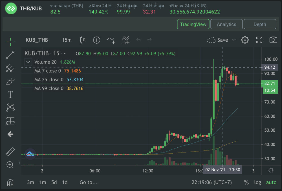Image resolution: width=282 pixels, height=191 pixels.
Task: Open the 15m interval selector
Action: pyautogui.click(x=67, y=40)
